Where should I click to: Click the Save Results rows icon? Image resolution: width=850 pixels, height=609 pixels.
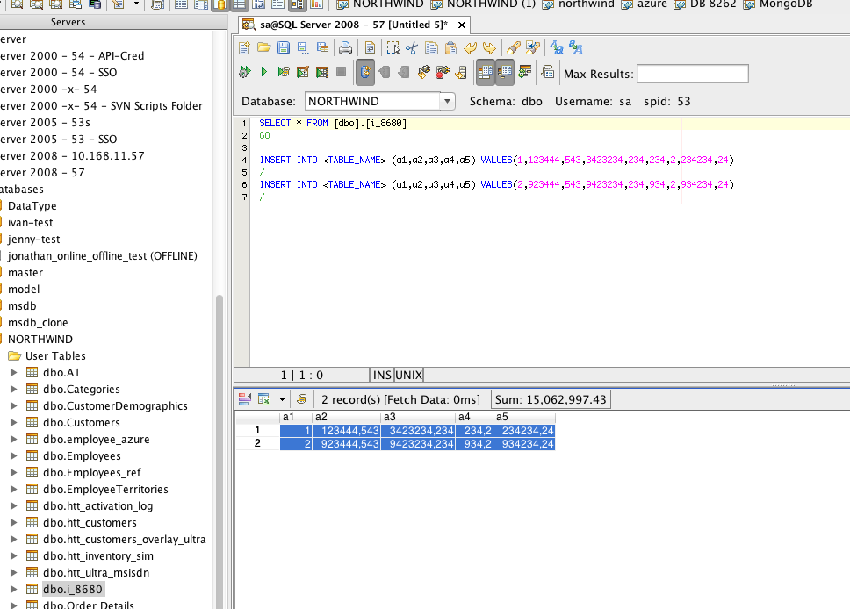point(244,399)
